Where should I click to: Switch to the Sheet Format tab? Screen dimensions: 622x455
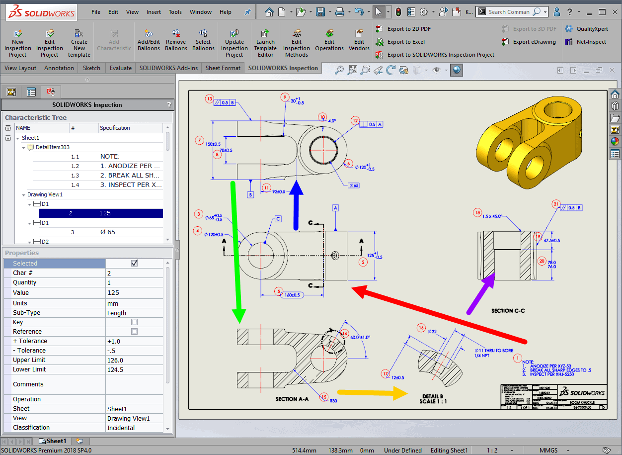(223, 68)
